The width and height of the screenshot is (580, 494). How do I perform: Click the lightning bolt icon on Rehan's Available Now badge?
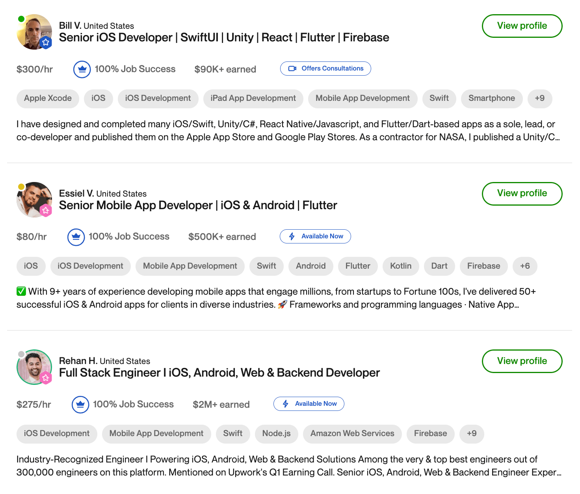[285, 404]
